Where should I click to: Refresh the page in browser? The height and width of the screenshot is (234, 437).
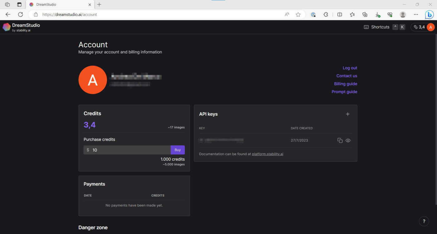[21, 14]
